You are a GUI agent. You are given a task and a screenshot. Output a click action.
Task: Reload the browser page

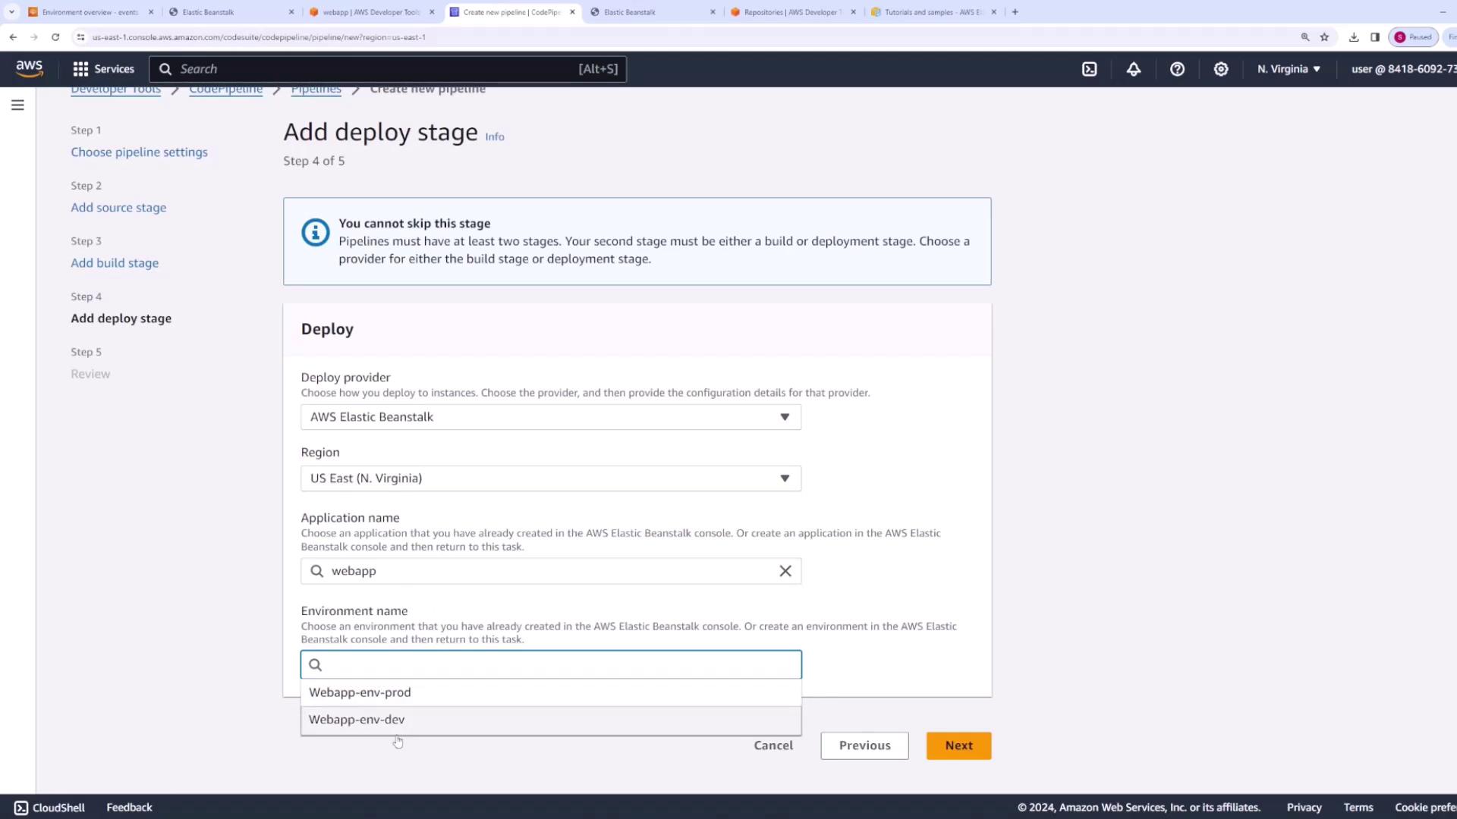click(x=55, y=37)
